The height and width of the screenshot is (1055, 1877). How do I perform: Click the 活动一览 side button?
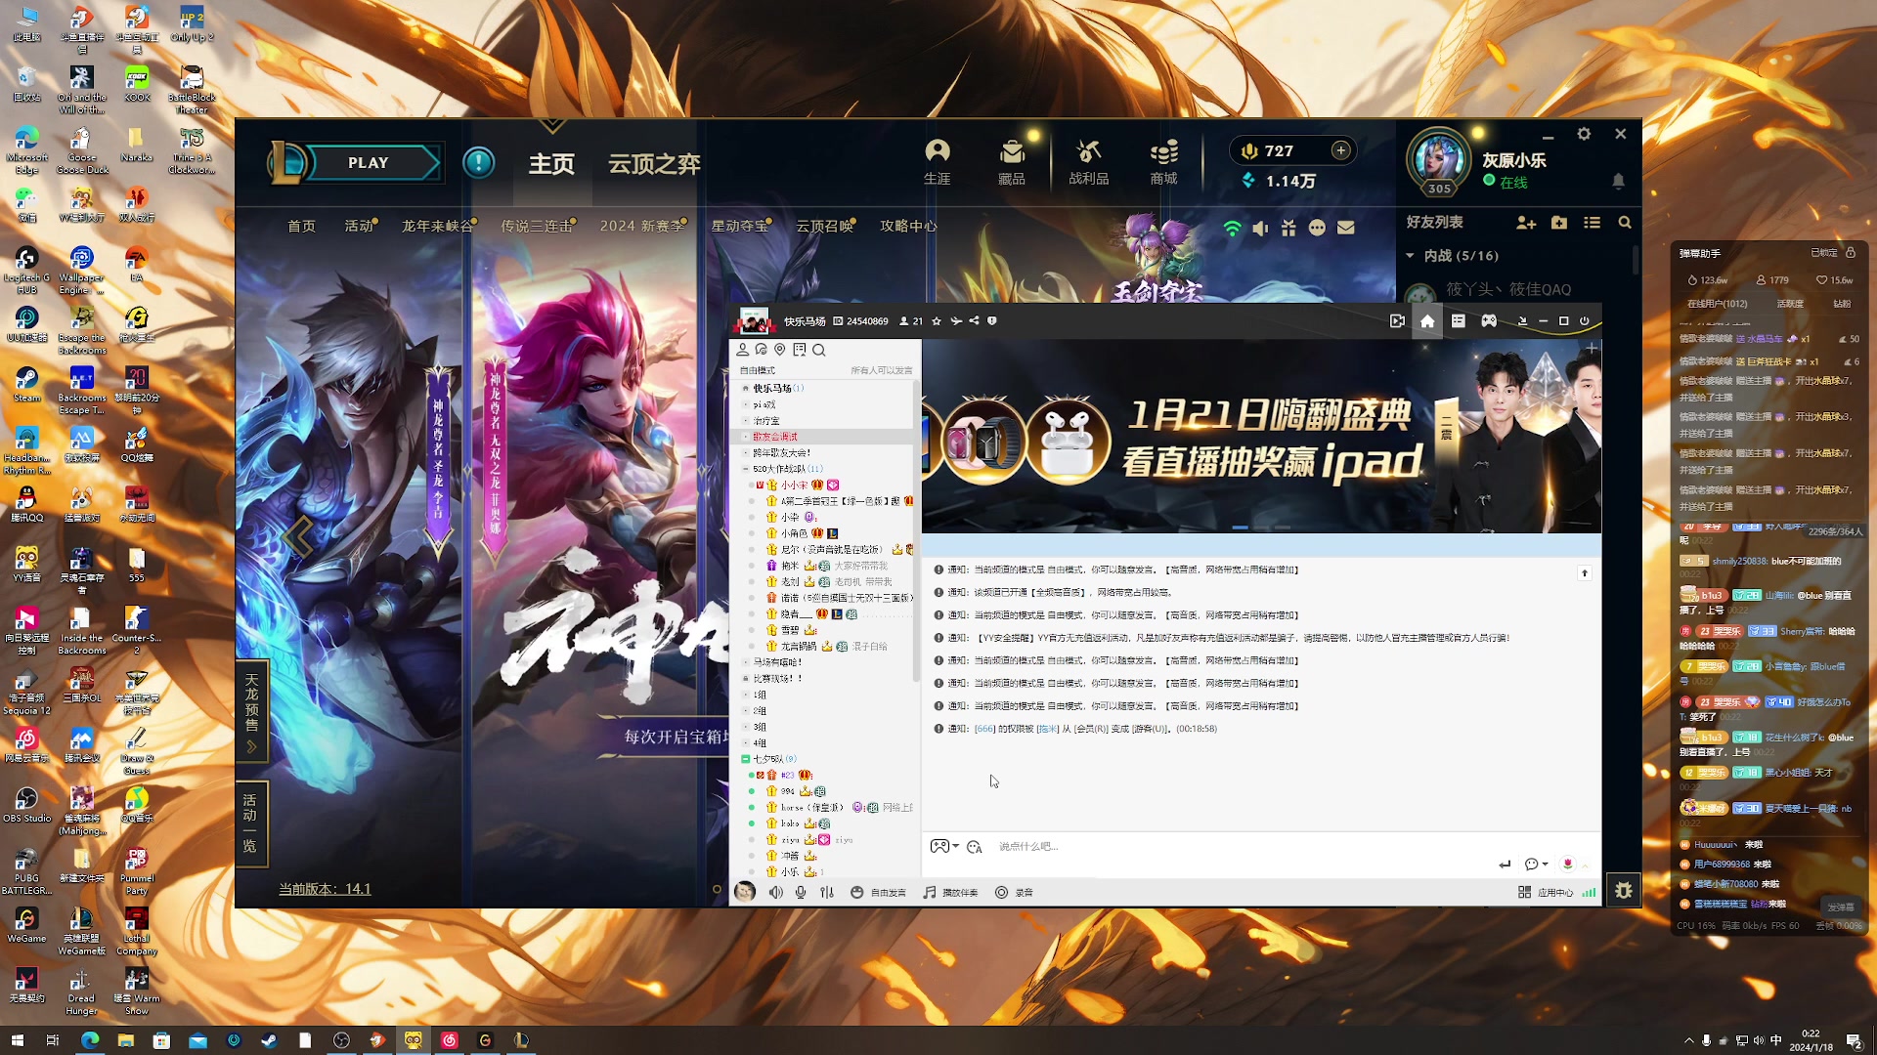click(250, 823)
